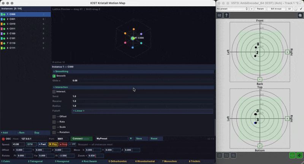This screenshot has height=164, width=304.
Task: Toggle the green active dot of instance C001
Action: (x=4, y=19)
